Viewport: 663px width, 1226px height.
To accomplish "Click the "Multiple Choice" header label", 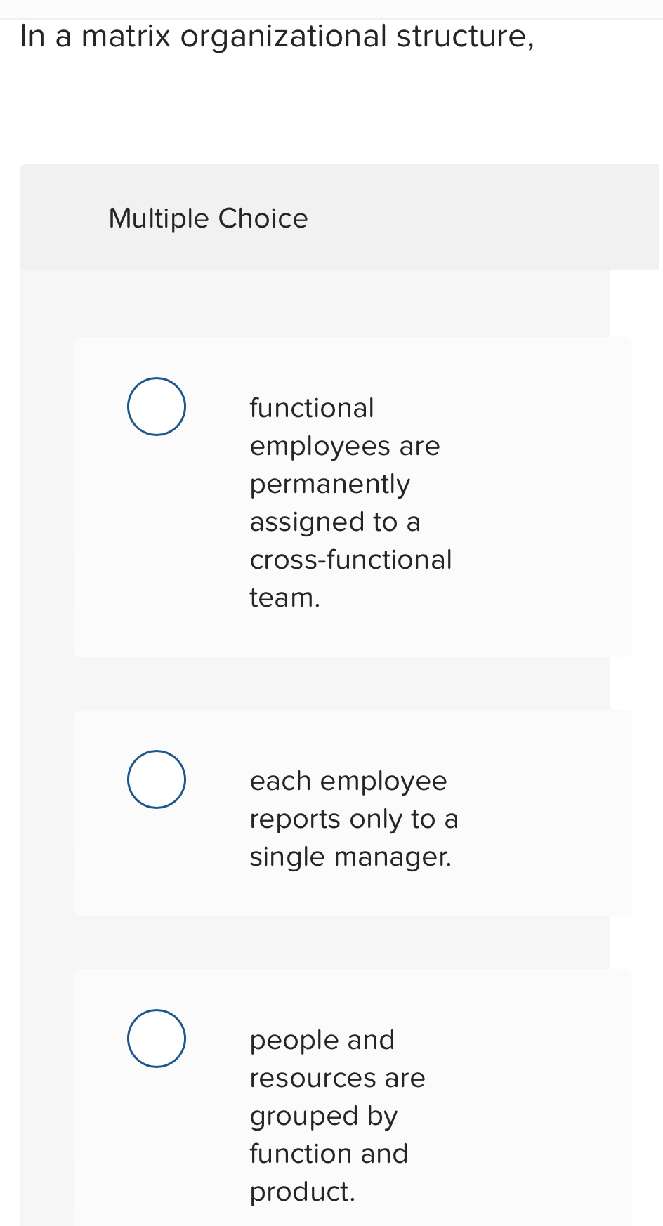I will click(208, 218).
